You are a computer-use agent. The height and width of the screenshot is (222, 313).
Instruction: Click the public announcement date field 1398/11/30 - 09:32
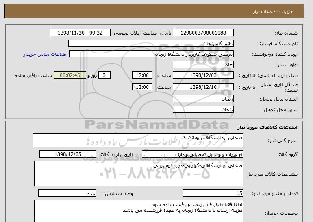80,33
